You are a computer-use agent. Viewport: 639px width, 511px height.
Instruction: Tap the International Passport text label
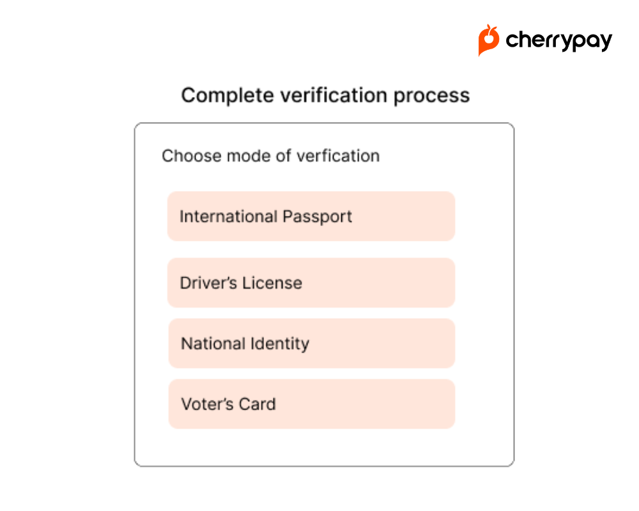click(266, 217)
